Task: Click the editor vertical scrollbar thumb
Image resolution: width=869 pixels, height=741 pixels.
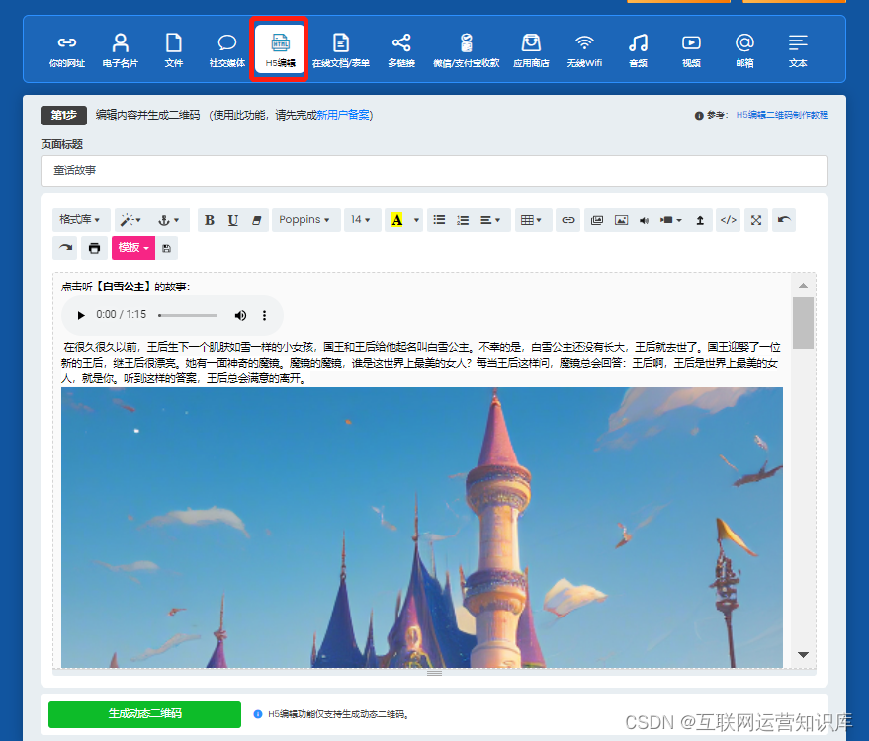Action: coord(803,323)
